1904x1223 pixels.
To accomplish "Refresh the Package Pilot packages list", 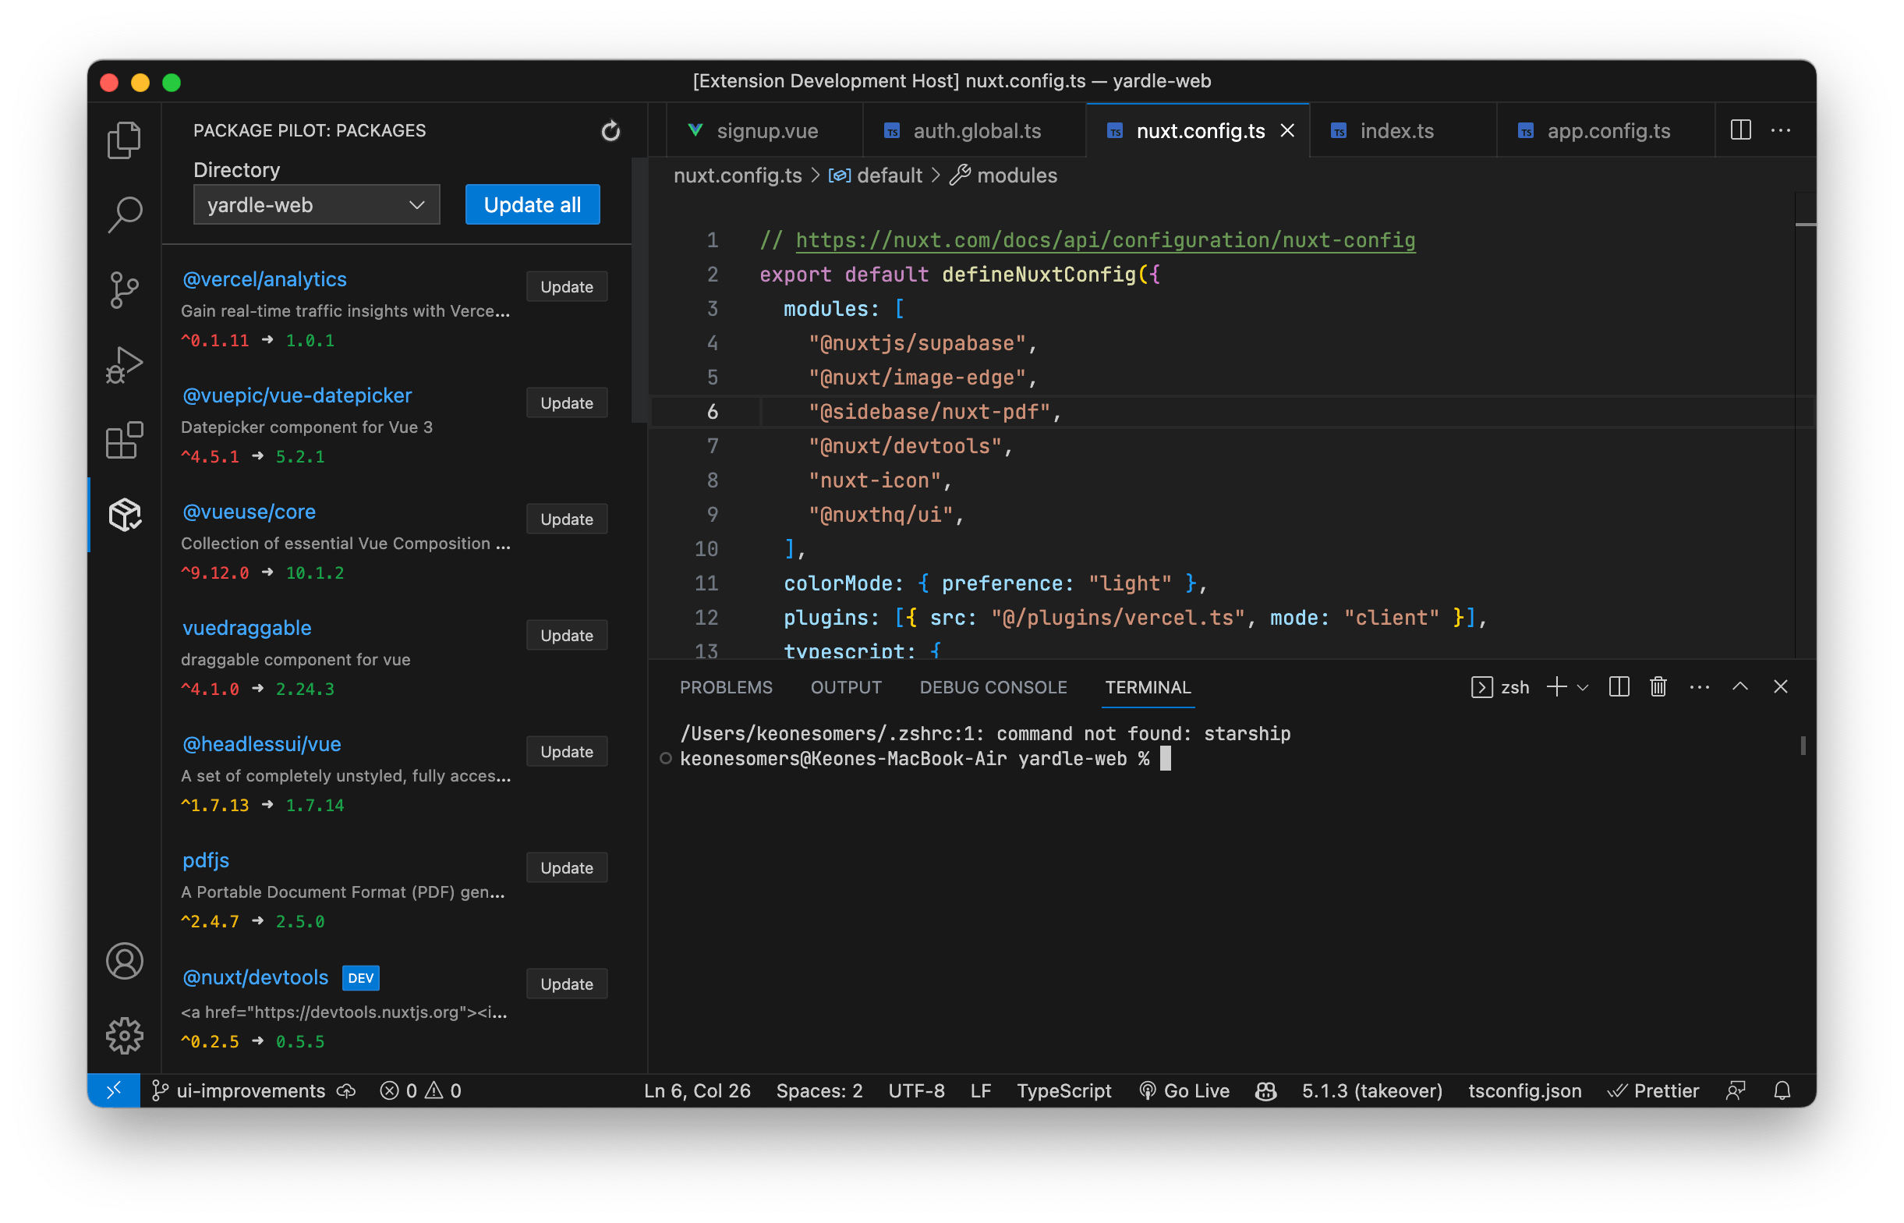I will tap(610, 131).
